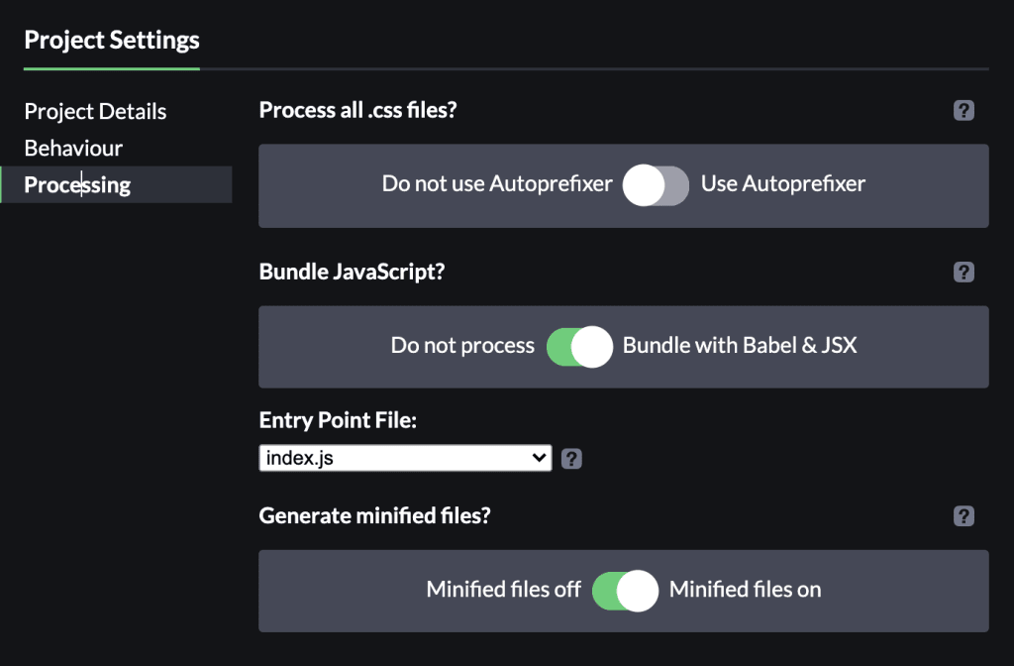This screenshot has height=666, width=1014.
Task: Click the "Use Autoprefixer" label
Action: [x=782, y=183]
